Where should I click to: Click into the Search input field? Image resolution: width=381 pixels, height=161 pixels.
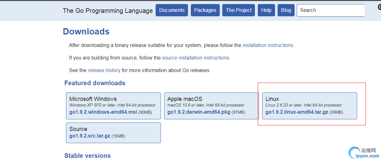(331, 10)
